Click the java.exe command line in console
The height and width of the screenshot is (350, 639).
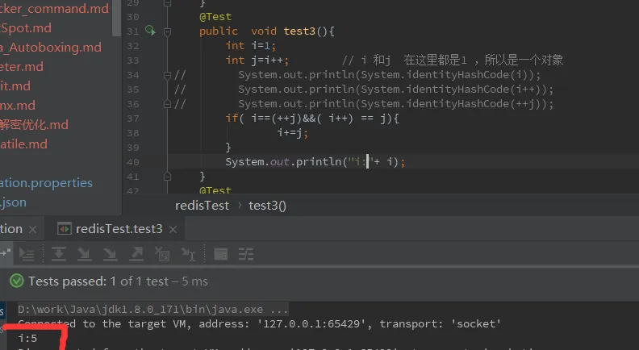[x=152, y=309]
